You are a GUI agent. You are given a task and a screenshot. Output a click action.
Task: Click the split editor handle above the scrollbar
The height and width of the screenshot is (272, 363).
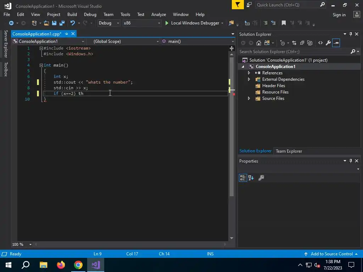pos(231,48)
